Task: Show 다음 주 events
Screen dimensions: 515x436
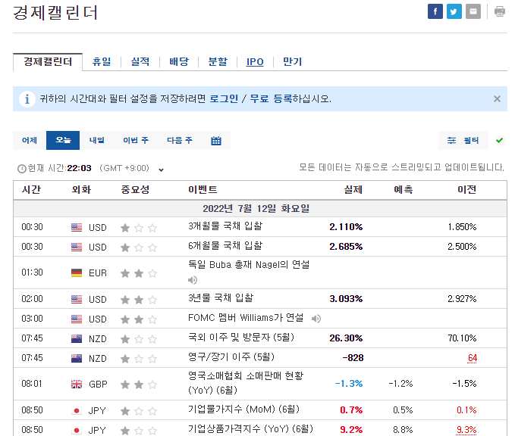Action: 180,140
